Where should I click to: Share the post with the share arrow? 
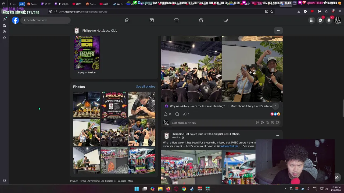tap(185, 114)
